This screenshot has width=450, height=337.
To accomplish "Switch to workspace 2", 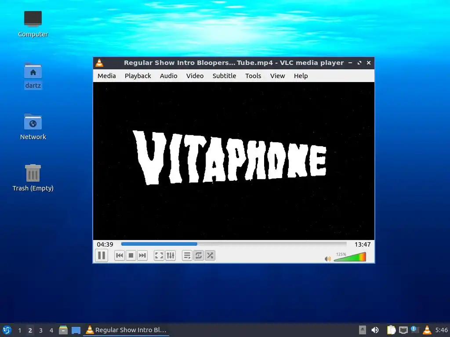I will coord(30,330).
